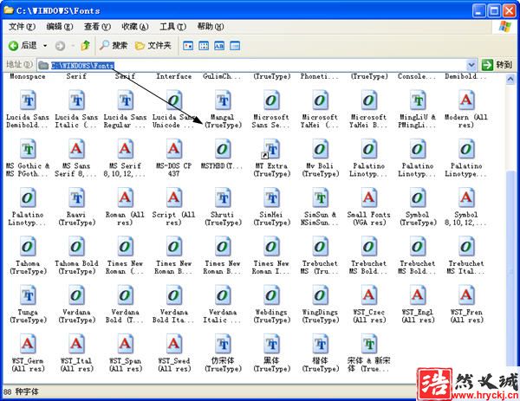Open the 文件 (File) menu
The image size is (520, 401).
pyautogui.click(x=22, y=27)
